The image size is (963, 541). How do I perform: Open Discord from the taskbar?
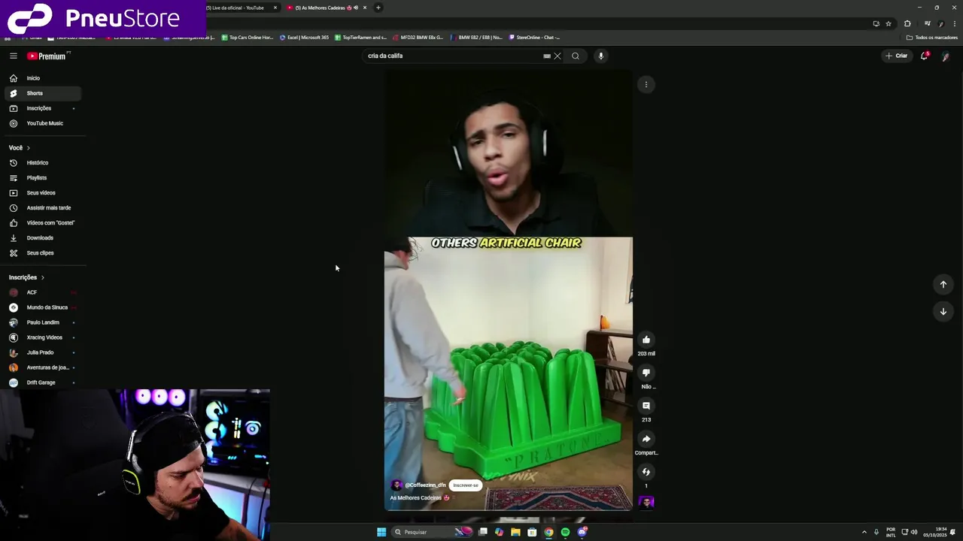click(x=582, y=532)
